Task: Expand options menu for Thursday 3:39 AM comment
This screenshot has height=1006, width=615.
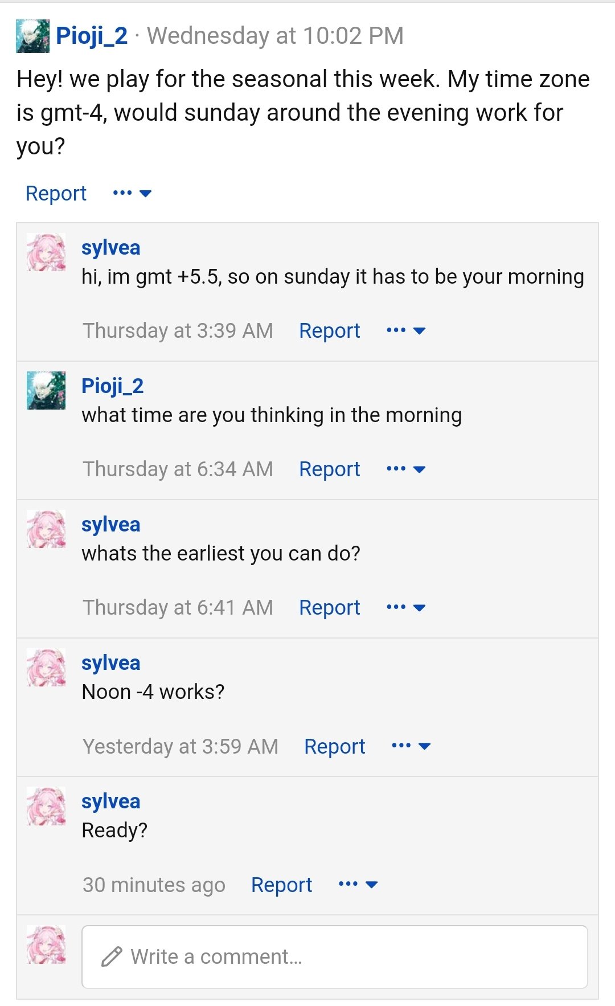Action: click(x=405, y=330)
